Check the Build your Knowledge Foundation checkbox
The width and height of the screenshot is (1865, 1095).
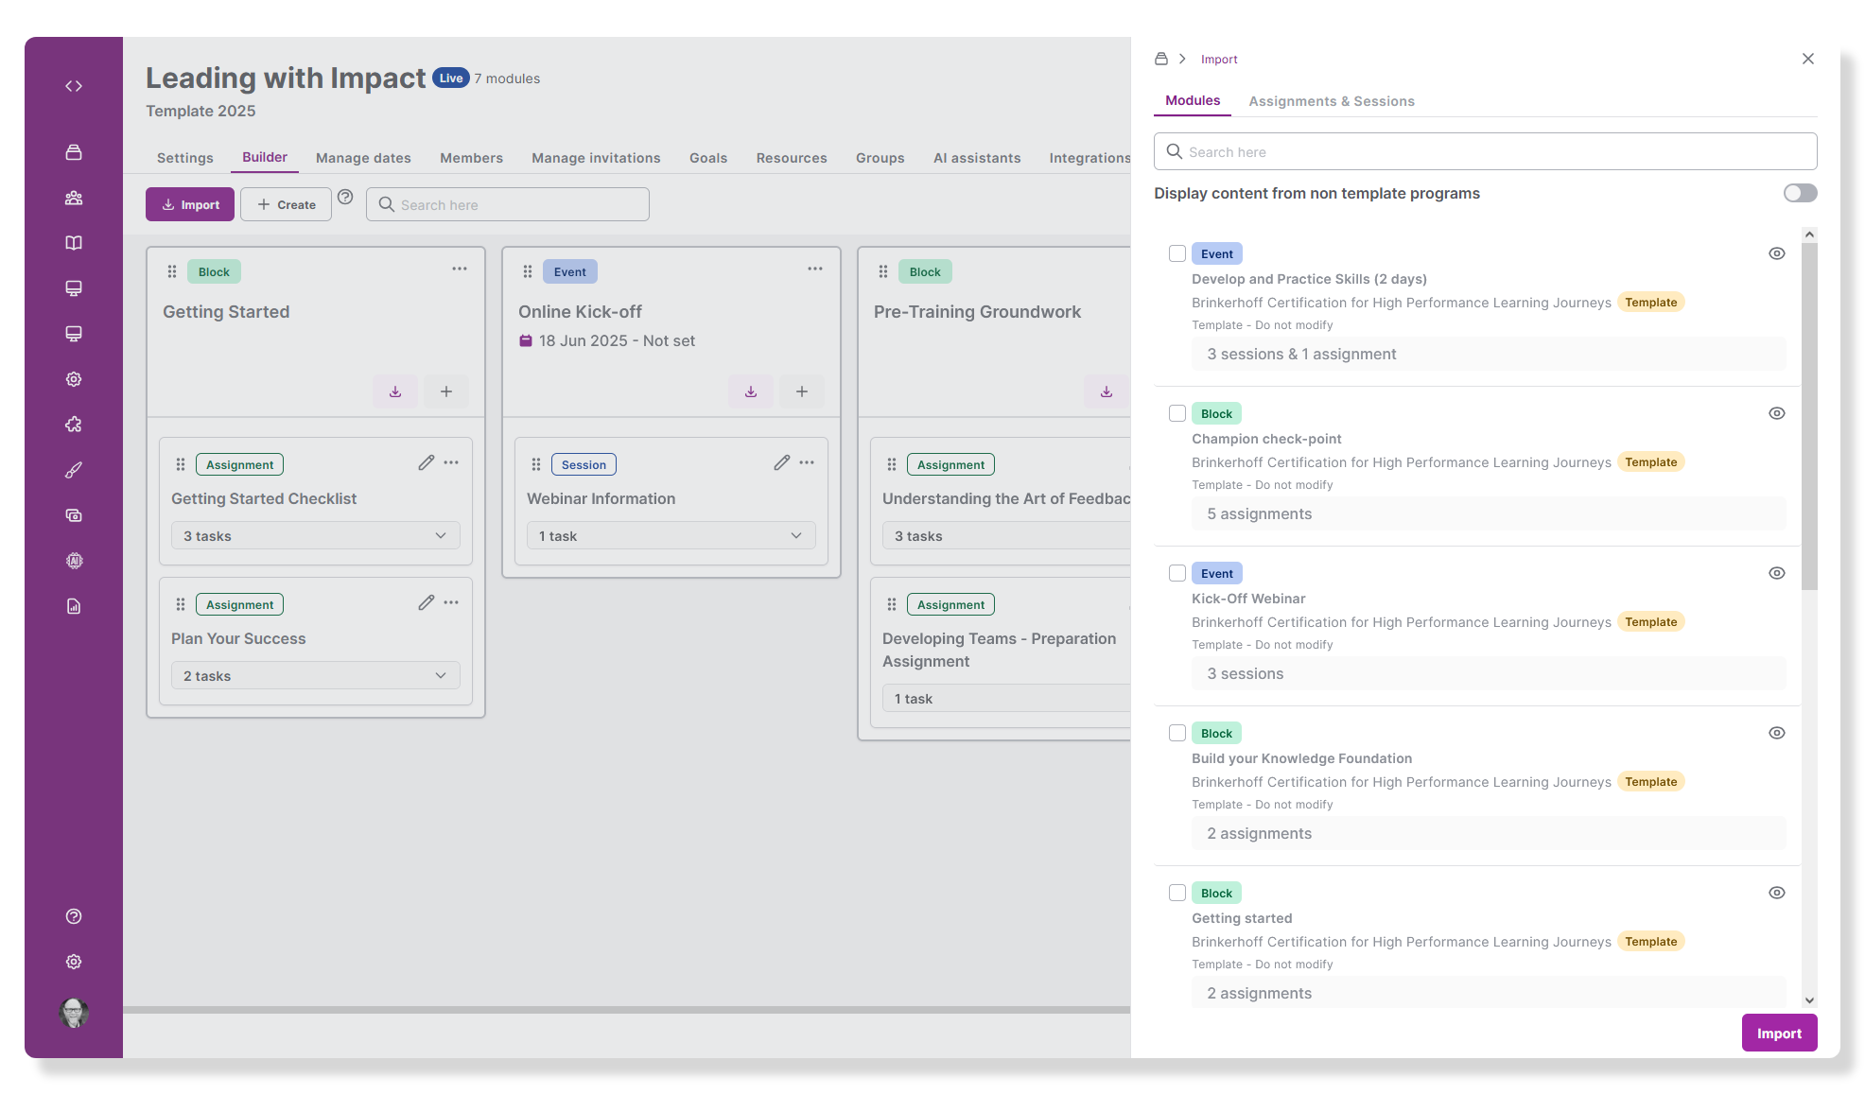coord(1177,733)
